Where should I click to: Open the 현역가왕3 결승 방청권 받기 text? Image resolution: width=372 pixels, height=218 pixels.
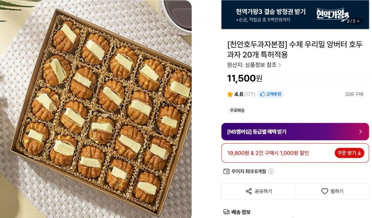[x=271, y=12]
